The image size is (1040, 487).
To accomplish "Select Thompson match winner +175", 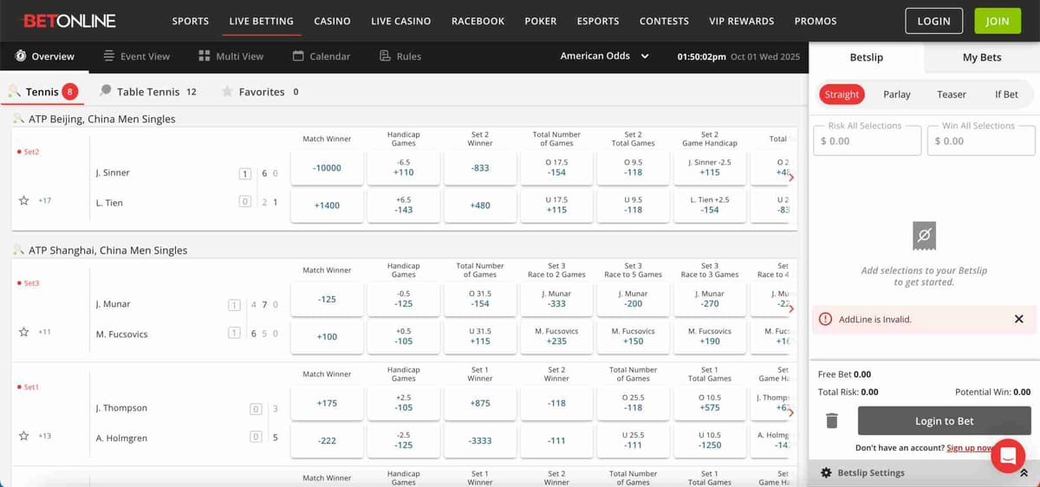I will click(327, 404).
